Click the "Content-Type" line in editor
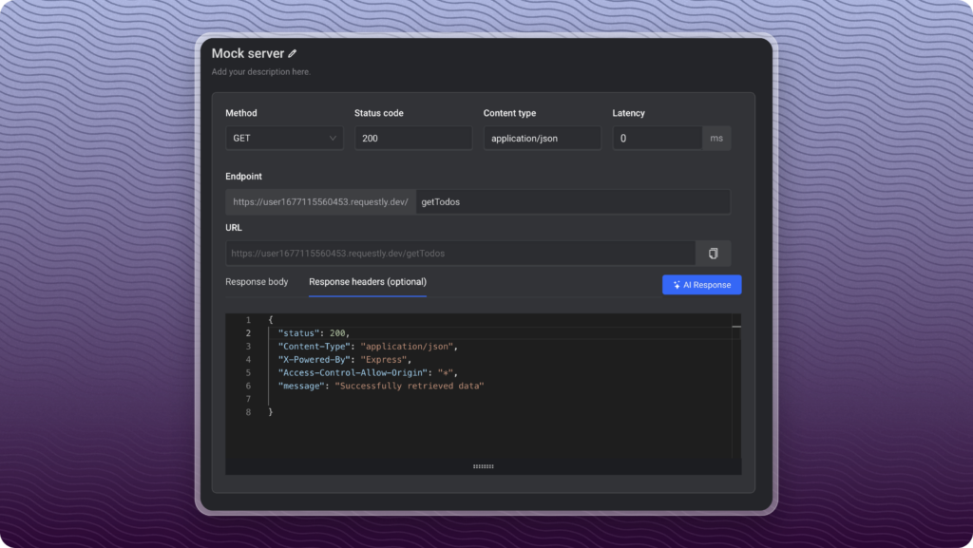The image size is (973, 548). 368,347
